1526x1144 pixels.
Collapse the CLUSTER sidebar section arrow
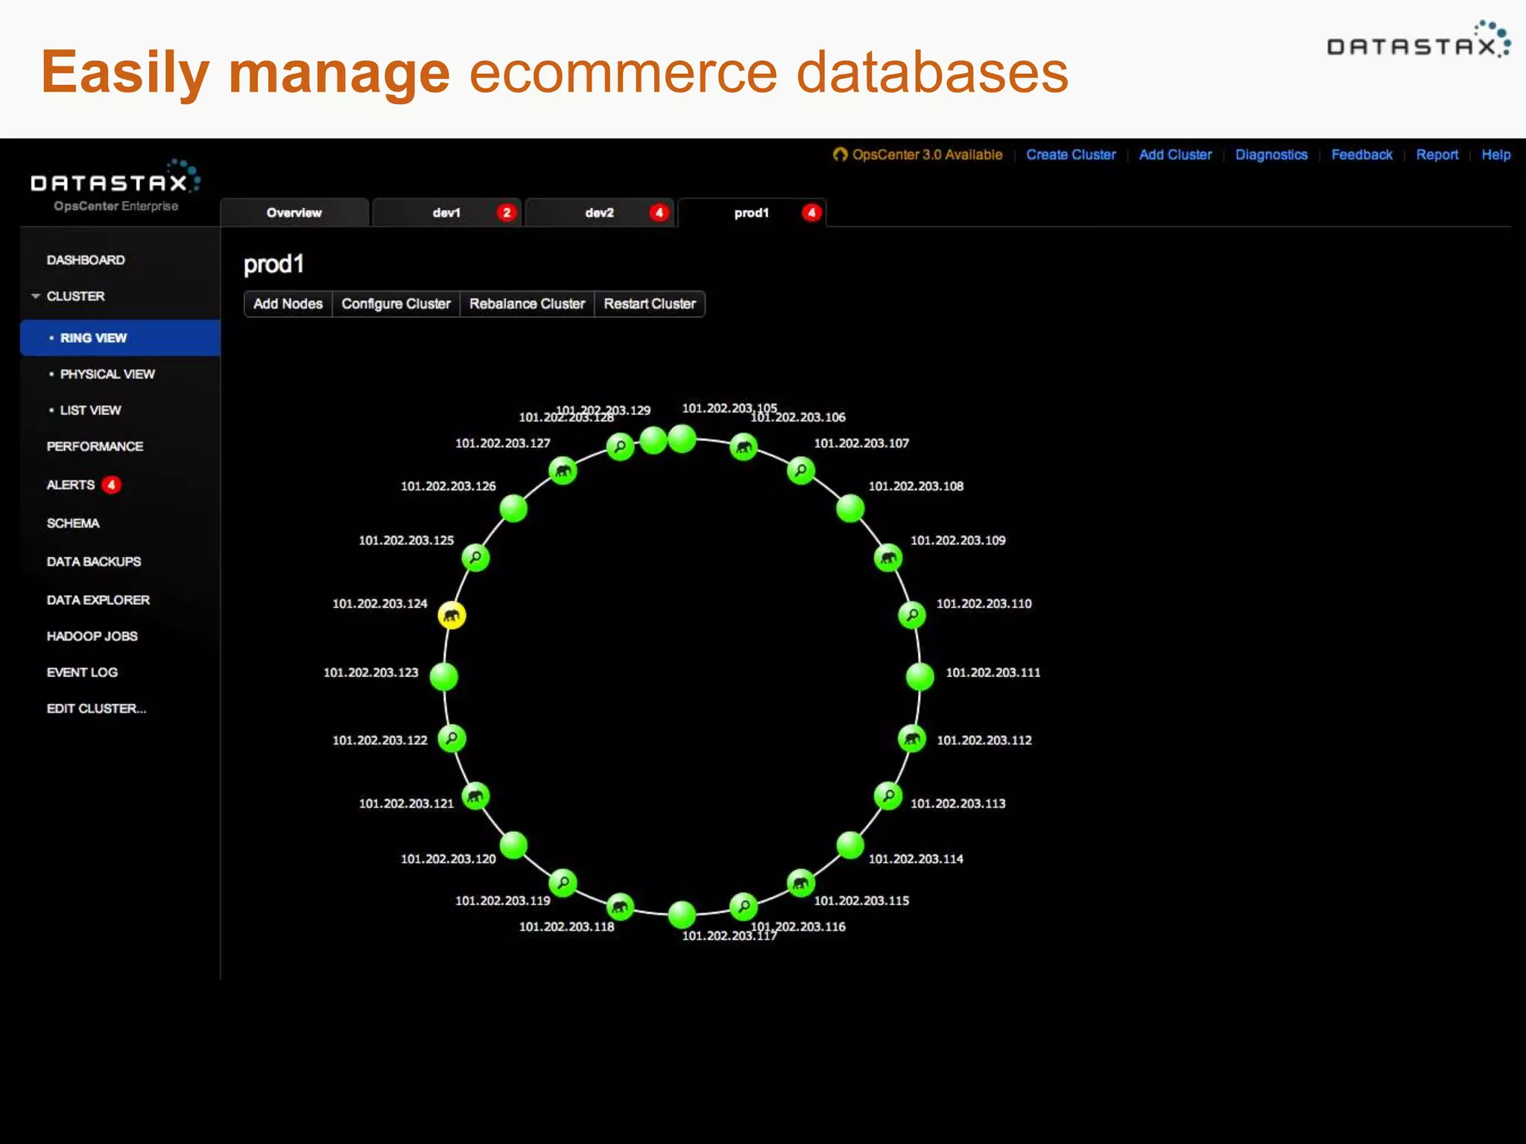tap(35, 296)
